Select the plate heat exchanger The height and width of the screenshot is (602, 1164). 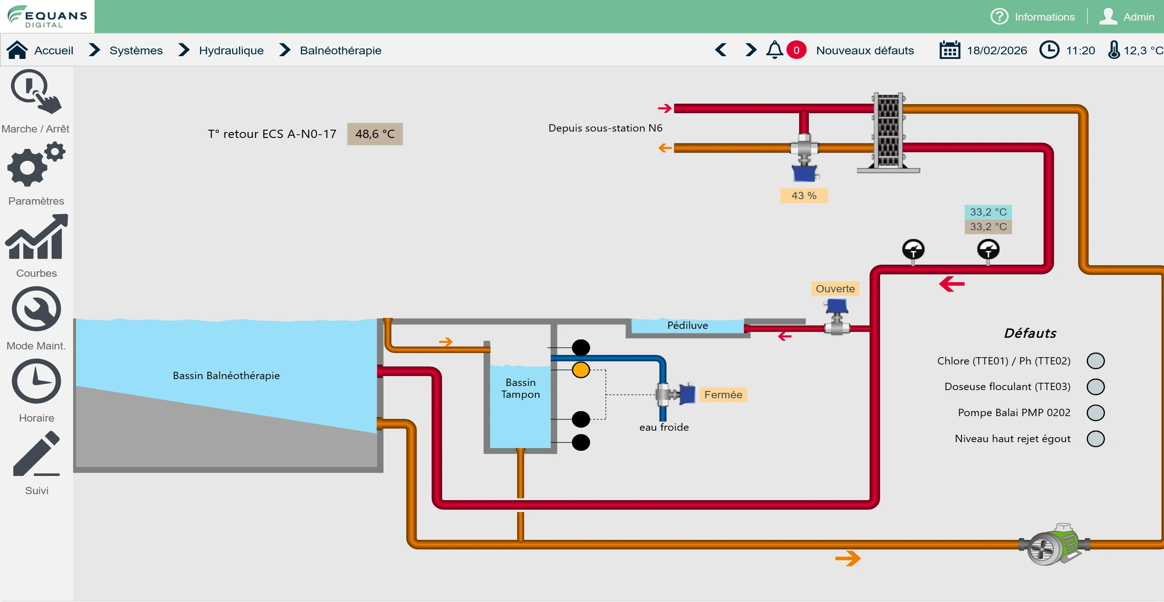point(888,132)
